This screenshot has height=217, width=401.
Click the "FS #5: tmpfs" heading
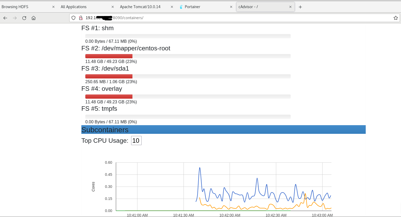[99, 109]
